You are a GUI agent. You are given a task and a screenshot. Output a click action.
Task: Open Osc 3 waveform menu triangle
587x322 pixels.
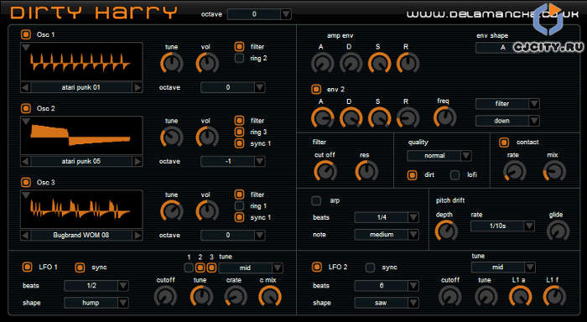[26, 195]
